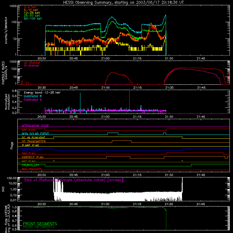Click the 21:00 tick label under the counts plot
This screenshot has width=233, height=233.
[x=105, y=59]
